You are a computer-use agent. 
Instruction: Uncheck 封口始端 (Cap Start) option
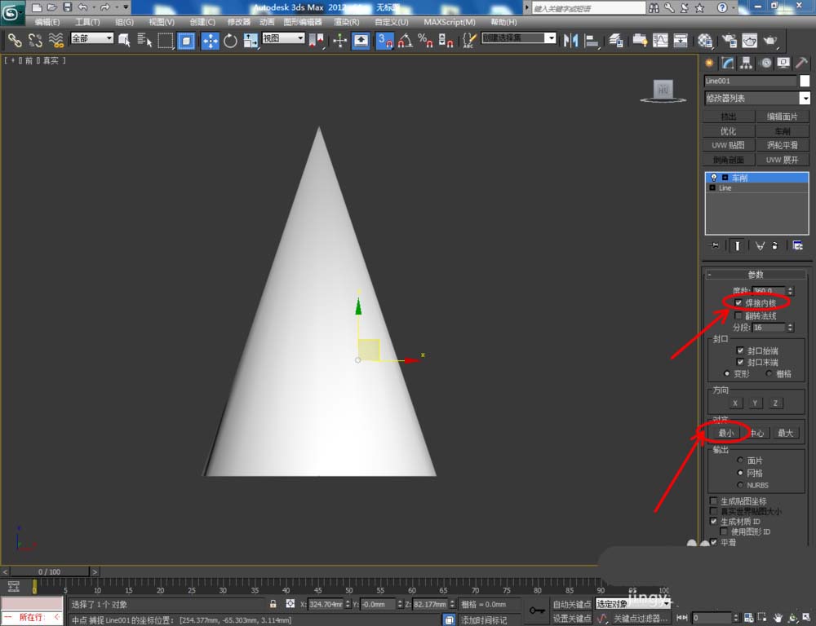[740, 350]
